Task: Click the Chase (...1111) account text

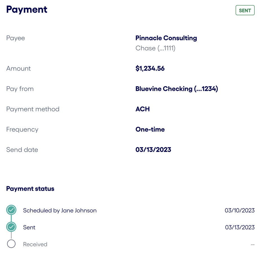Action: tap(155, 48)
